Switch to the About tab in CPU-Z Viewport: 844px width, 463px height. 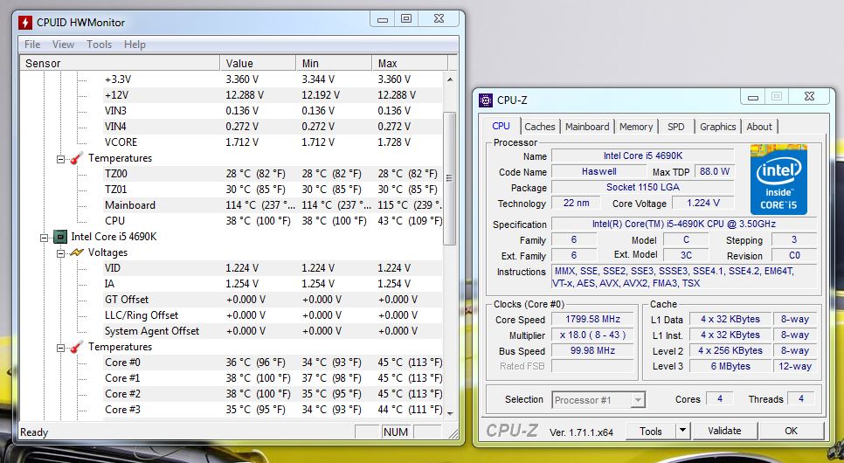coord(759,127)
